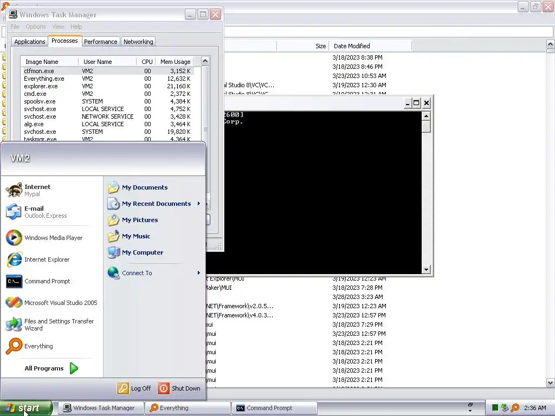Switch to Windows Task Manager taskbar button

[101, 408]
